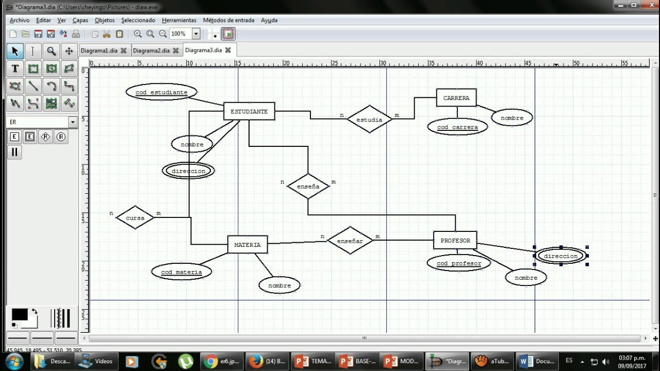The height and width of the screenshot is (371, 660).
Task: Reset to default colors icon
Action: pos(14,325)
